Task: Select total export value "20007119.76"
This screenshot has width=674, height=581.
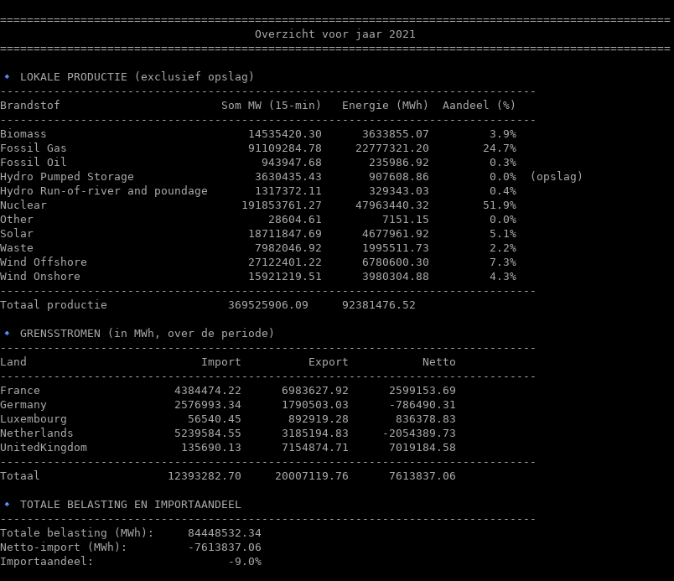Action: click(x=312, y=476)
